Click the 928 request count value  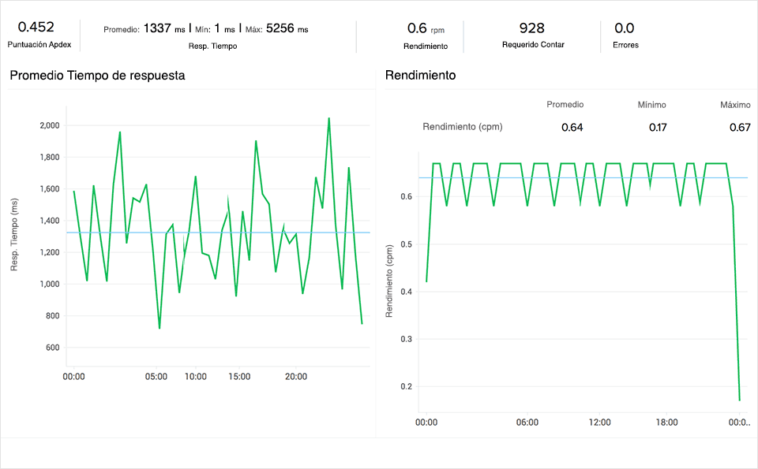[532, 28]
